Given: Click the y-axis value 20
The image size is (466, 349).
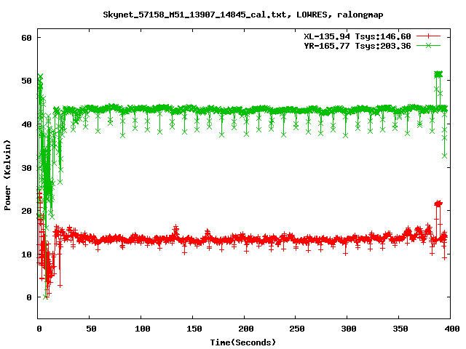Looking at the screenshot, I should point(26,211).
